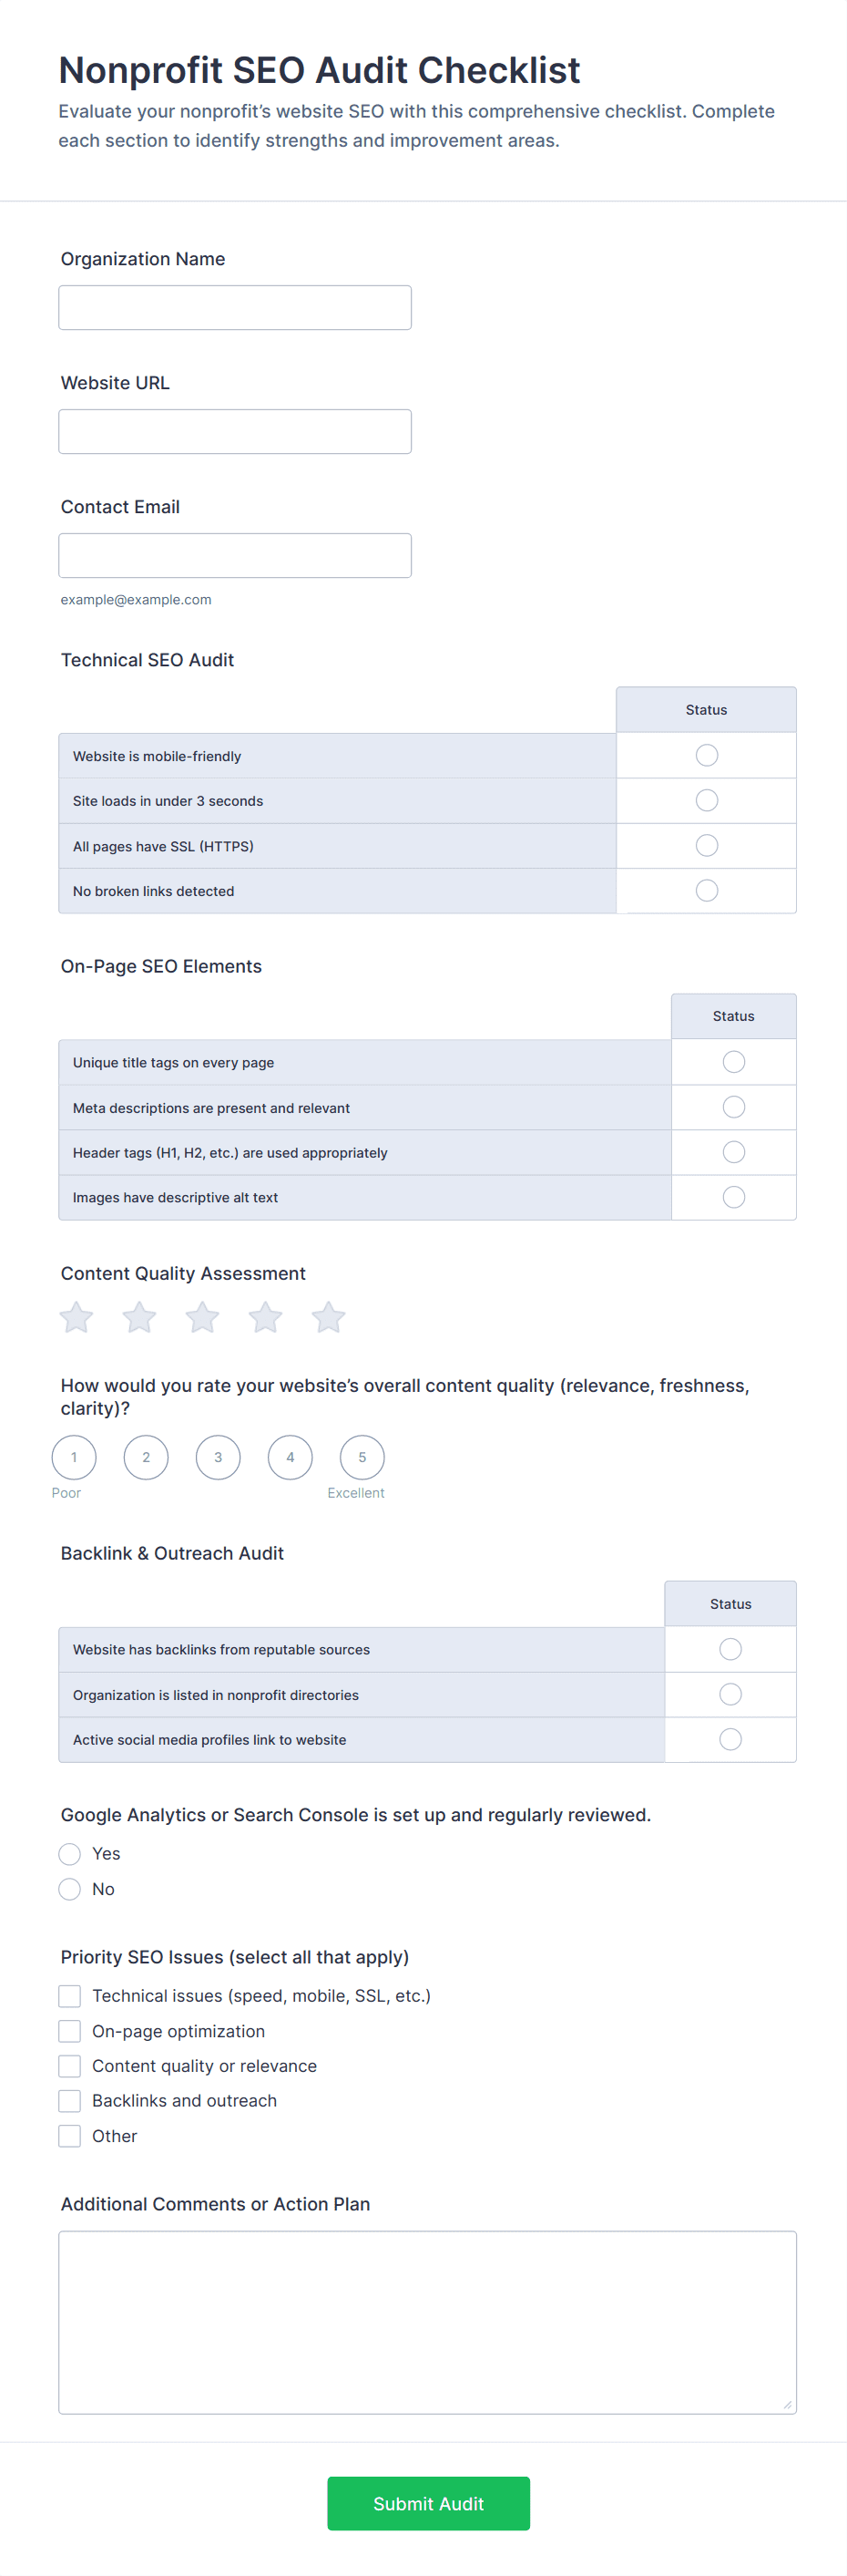Click the first star rating icon
This screenshot has width=847, height=2576.
(76, 1317)
